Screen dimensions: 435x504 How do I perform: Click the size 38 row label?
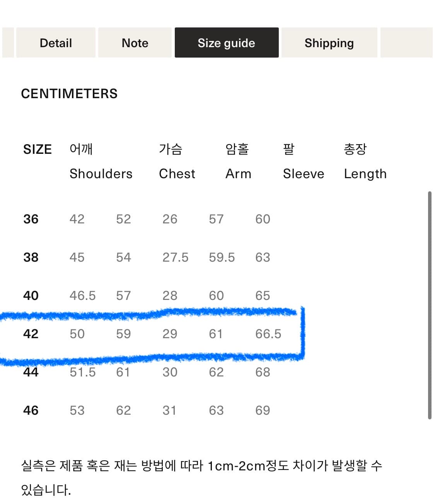[x=31, y=257]
